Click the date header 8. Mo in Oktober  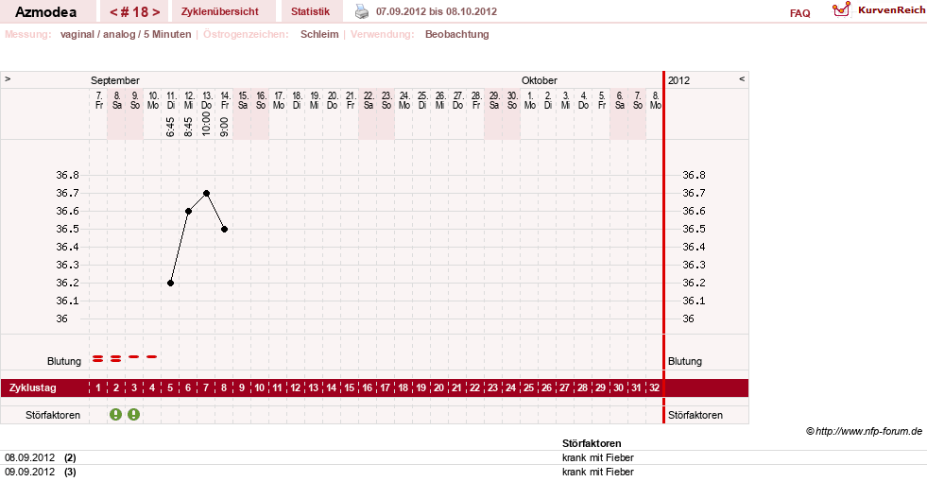point(655,100)
